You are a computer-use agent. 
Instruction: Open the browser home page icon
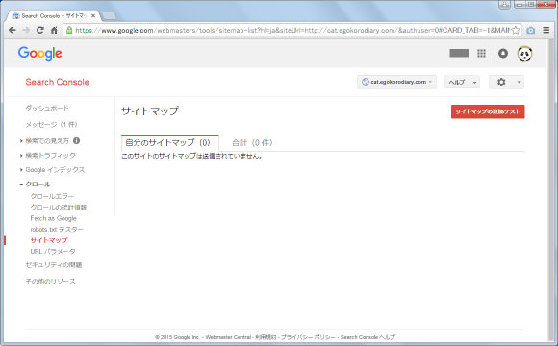click(54, 30)
